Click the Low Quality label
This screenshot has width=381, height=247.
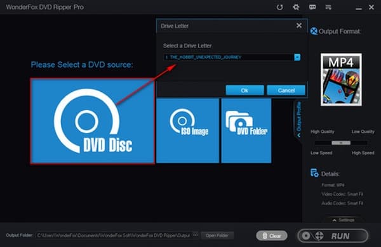point(363,132)
